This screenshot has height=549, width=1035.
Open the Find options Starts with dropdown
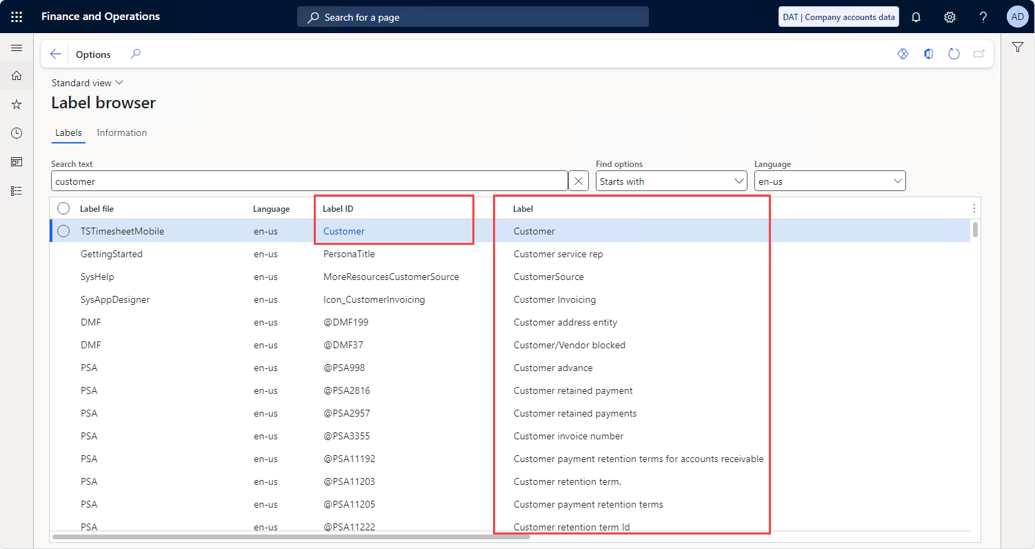tap(671, 181)
